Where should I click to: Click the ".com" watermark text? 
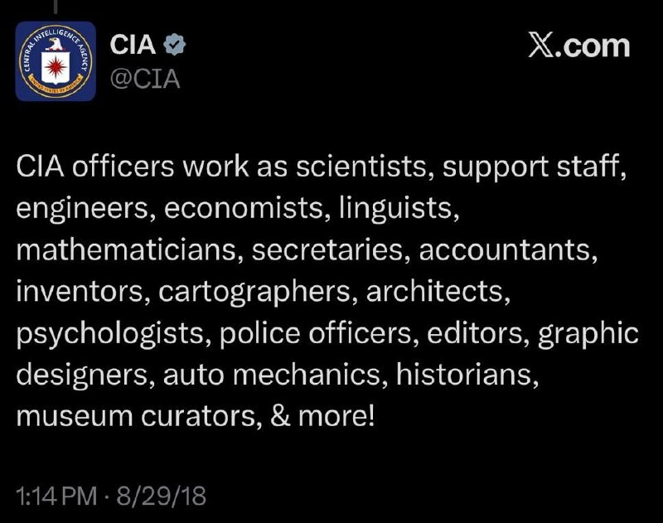tap(593, 46)
